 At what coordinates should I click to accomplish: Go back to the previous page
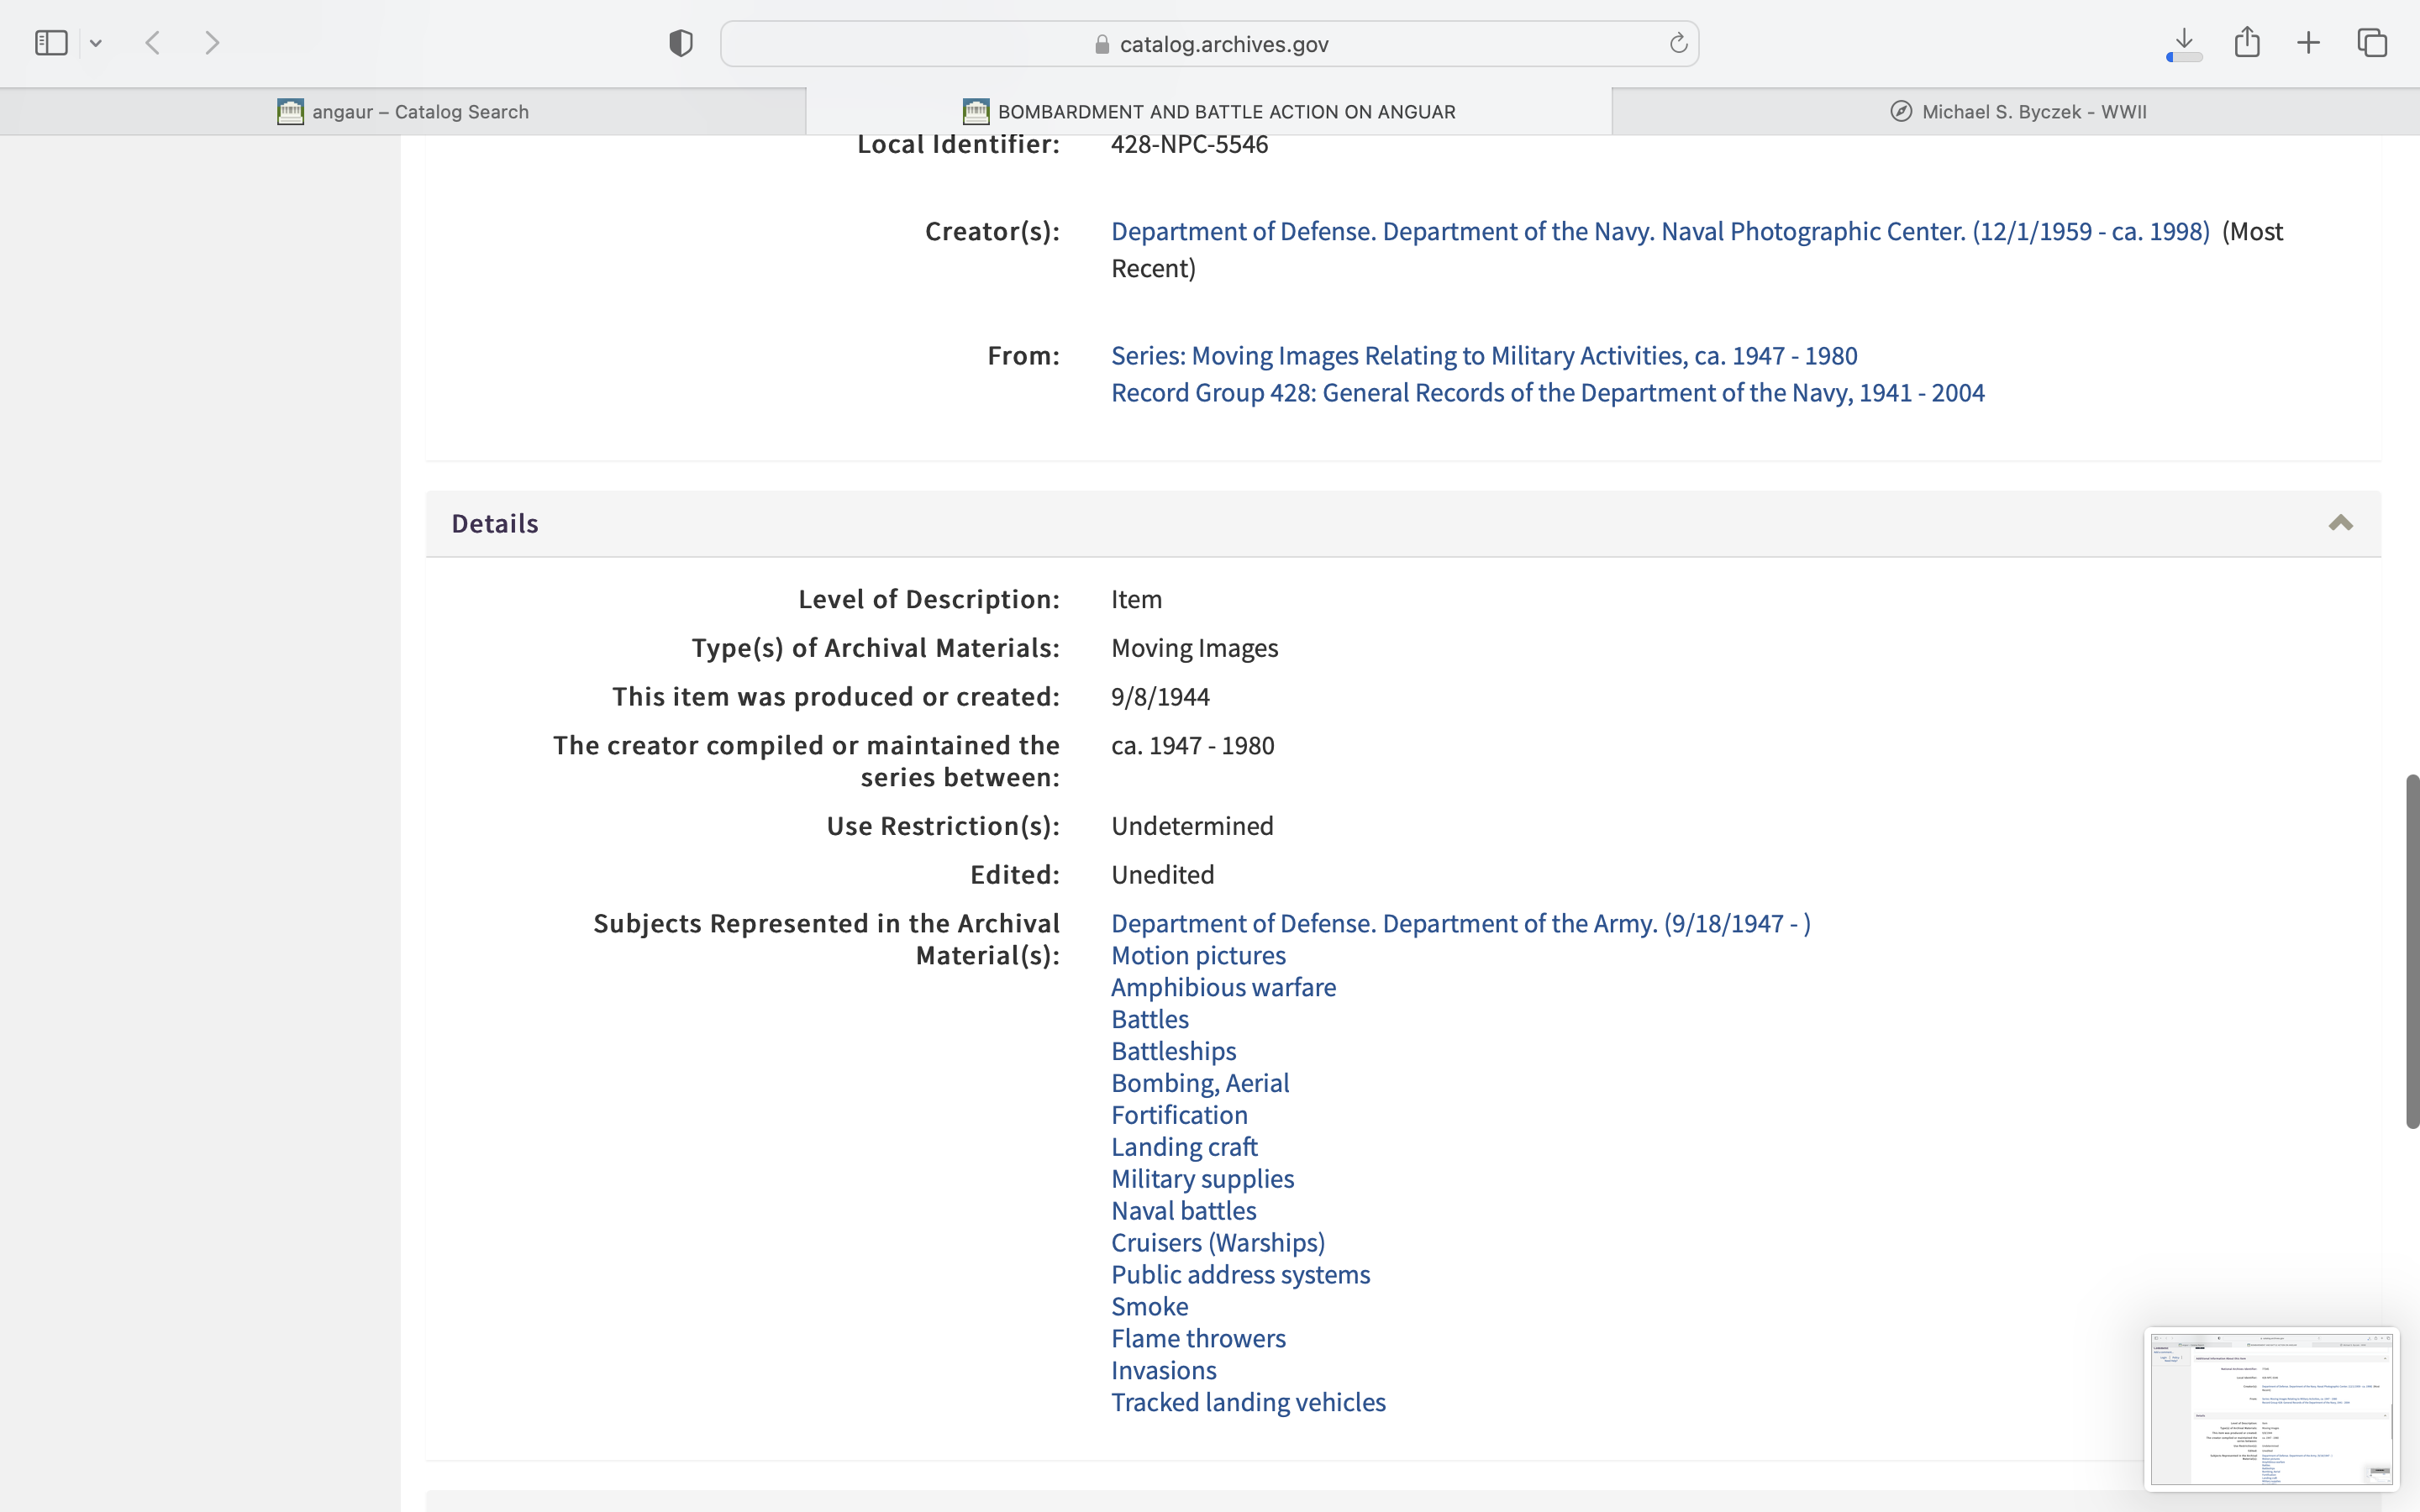coord(153,43)
